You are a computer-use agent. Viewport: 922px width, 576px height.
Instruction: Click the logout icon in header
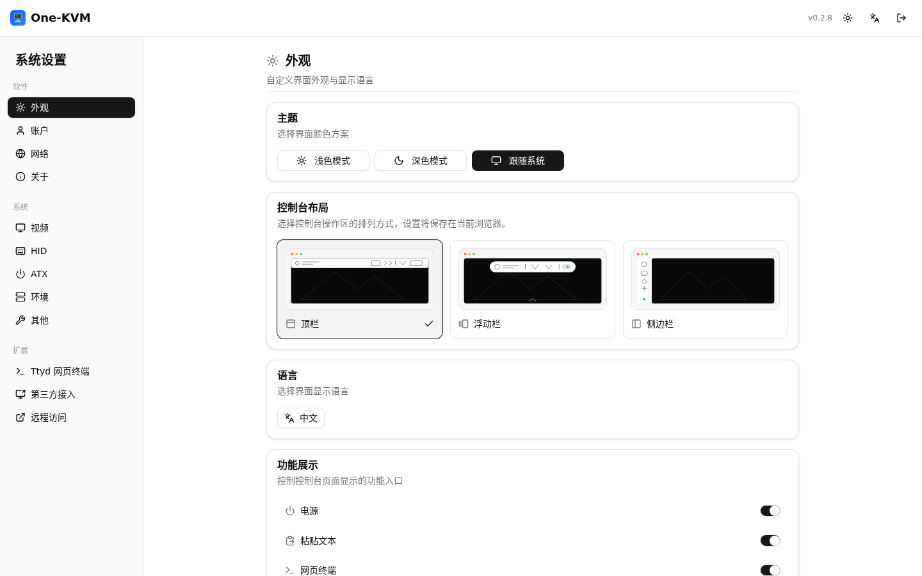pos(902,18)
